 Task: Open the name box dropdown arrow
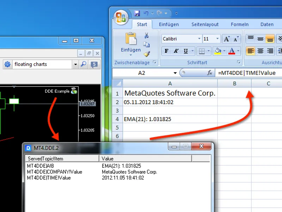(x=175, y=73)
